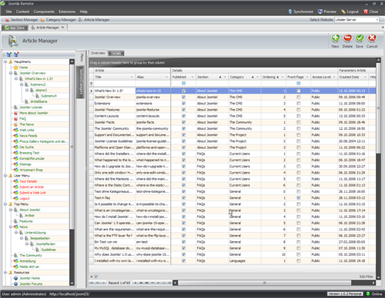Viewport: 385px width, 298px height.
Task: Open Alias column filter dropdown
Action: [x=166, y=77]
